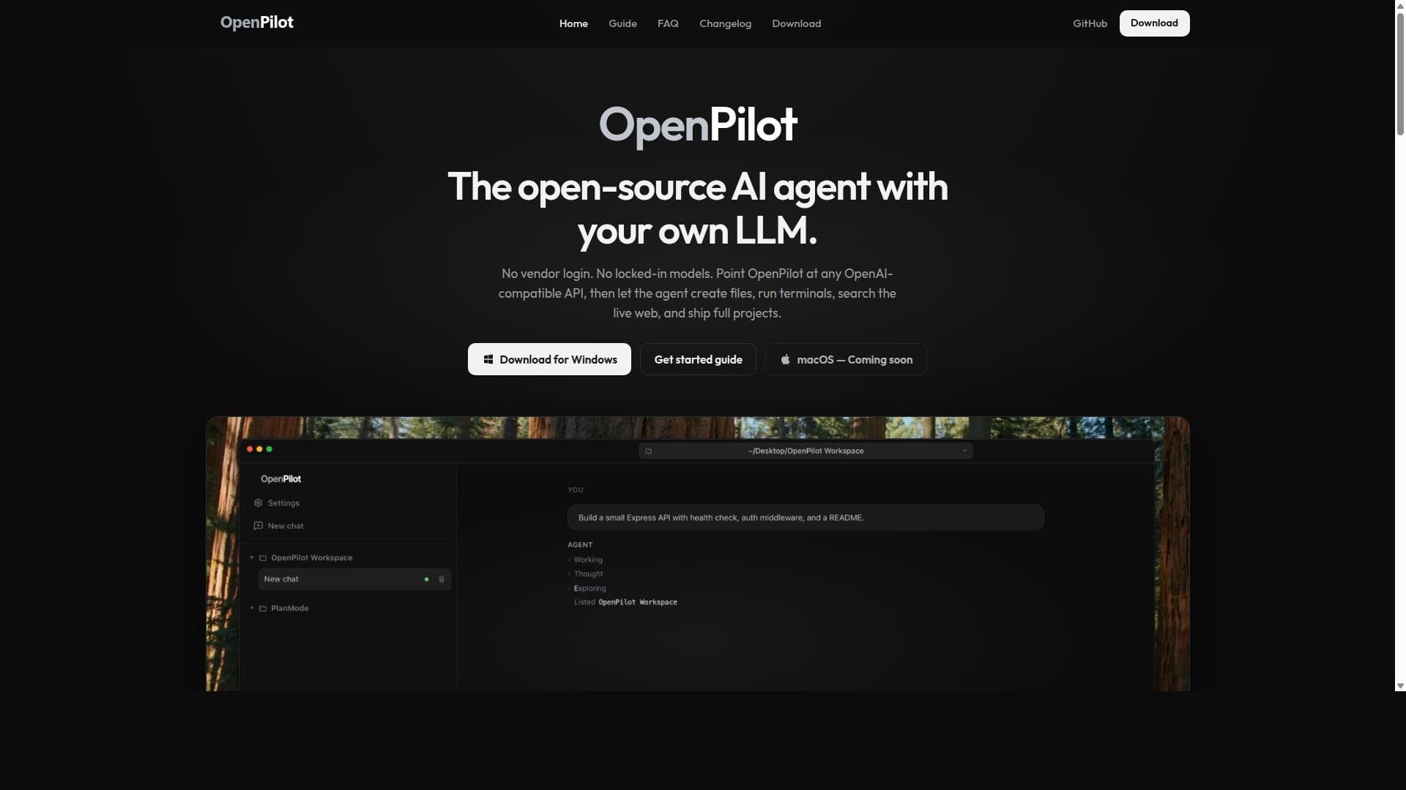Click the green window dot in preview
Viewport: 1406px width, 790px height.
(x=269, y=449)
